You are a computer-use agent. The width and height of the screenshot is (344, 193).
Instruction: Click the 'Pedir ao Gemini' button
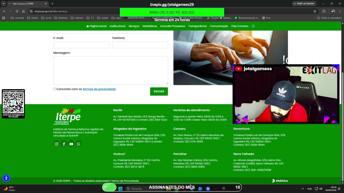(304, 3)
